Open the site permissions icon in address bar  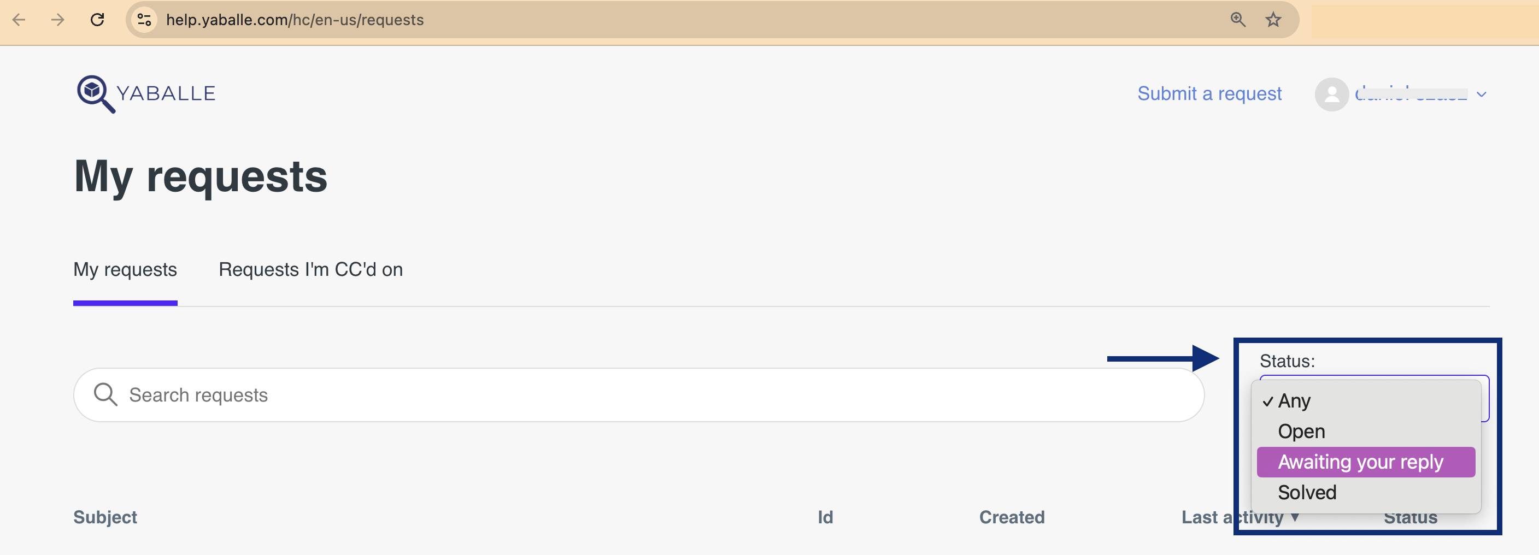tap(143, 20)
